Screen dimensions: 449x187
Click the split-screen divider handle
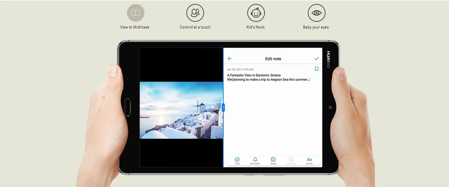223,108
